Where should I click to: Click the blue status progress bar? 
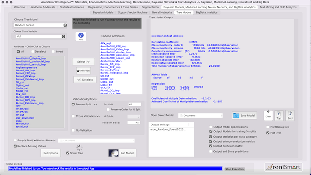tap(115, 169)
